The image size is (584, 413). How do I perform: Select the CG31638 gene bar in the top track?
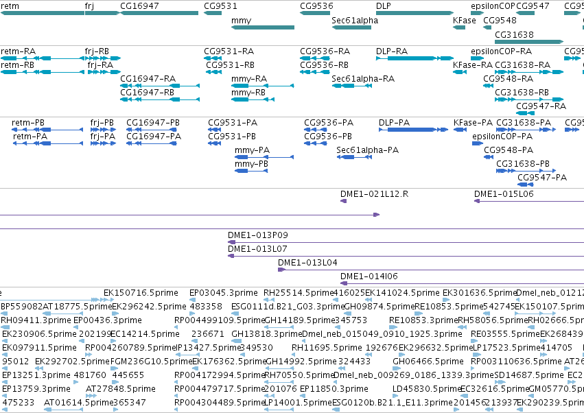pos(529,42)
